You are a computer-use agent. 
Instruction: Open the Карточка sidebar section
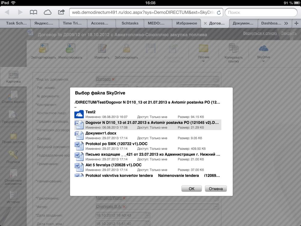(13, 77)
